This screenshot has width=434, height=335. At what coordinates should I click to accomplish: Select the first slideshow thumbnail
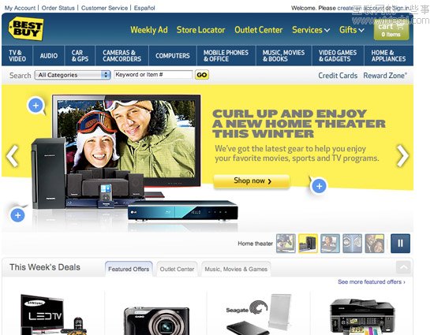click(x=286, y=244)
